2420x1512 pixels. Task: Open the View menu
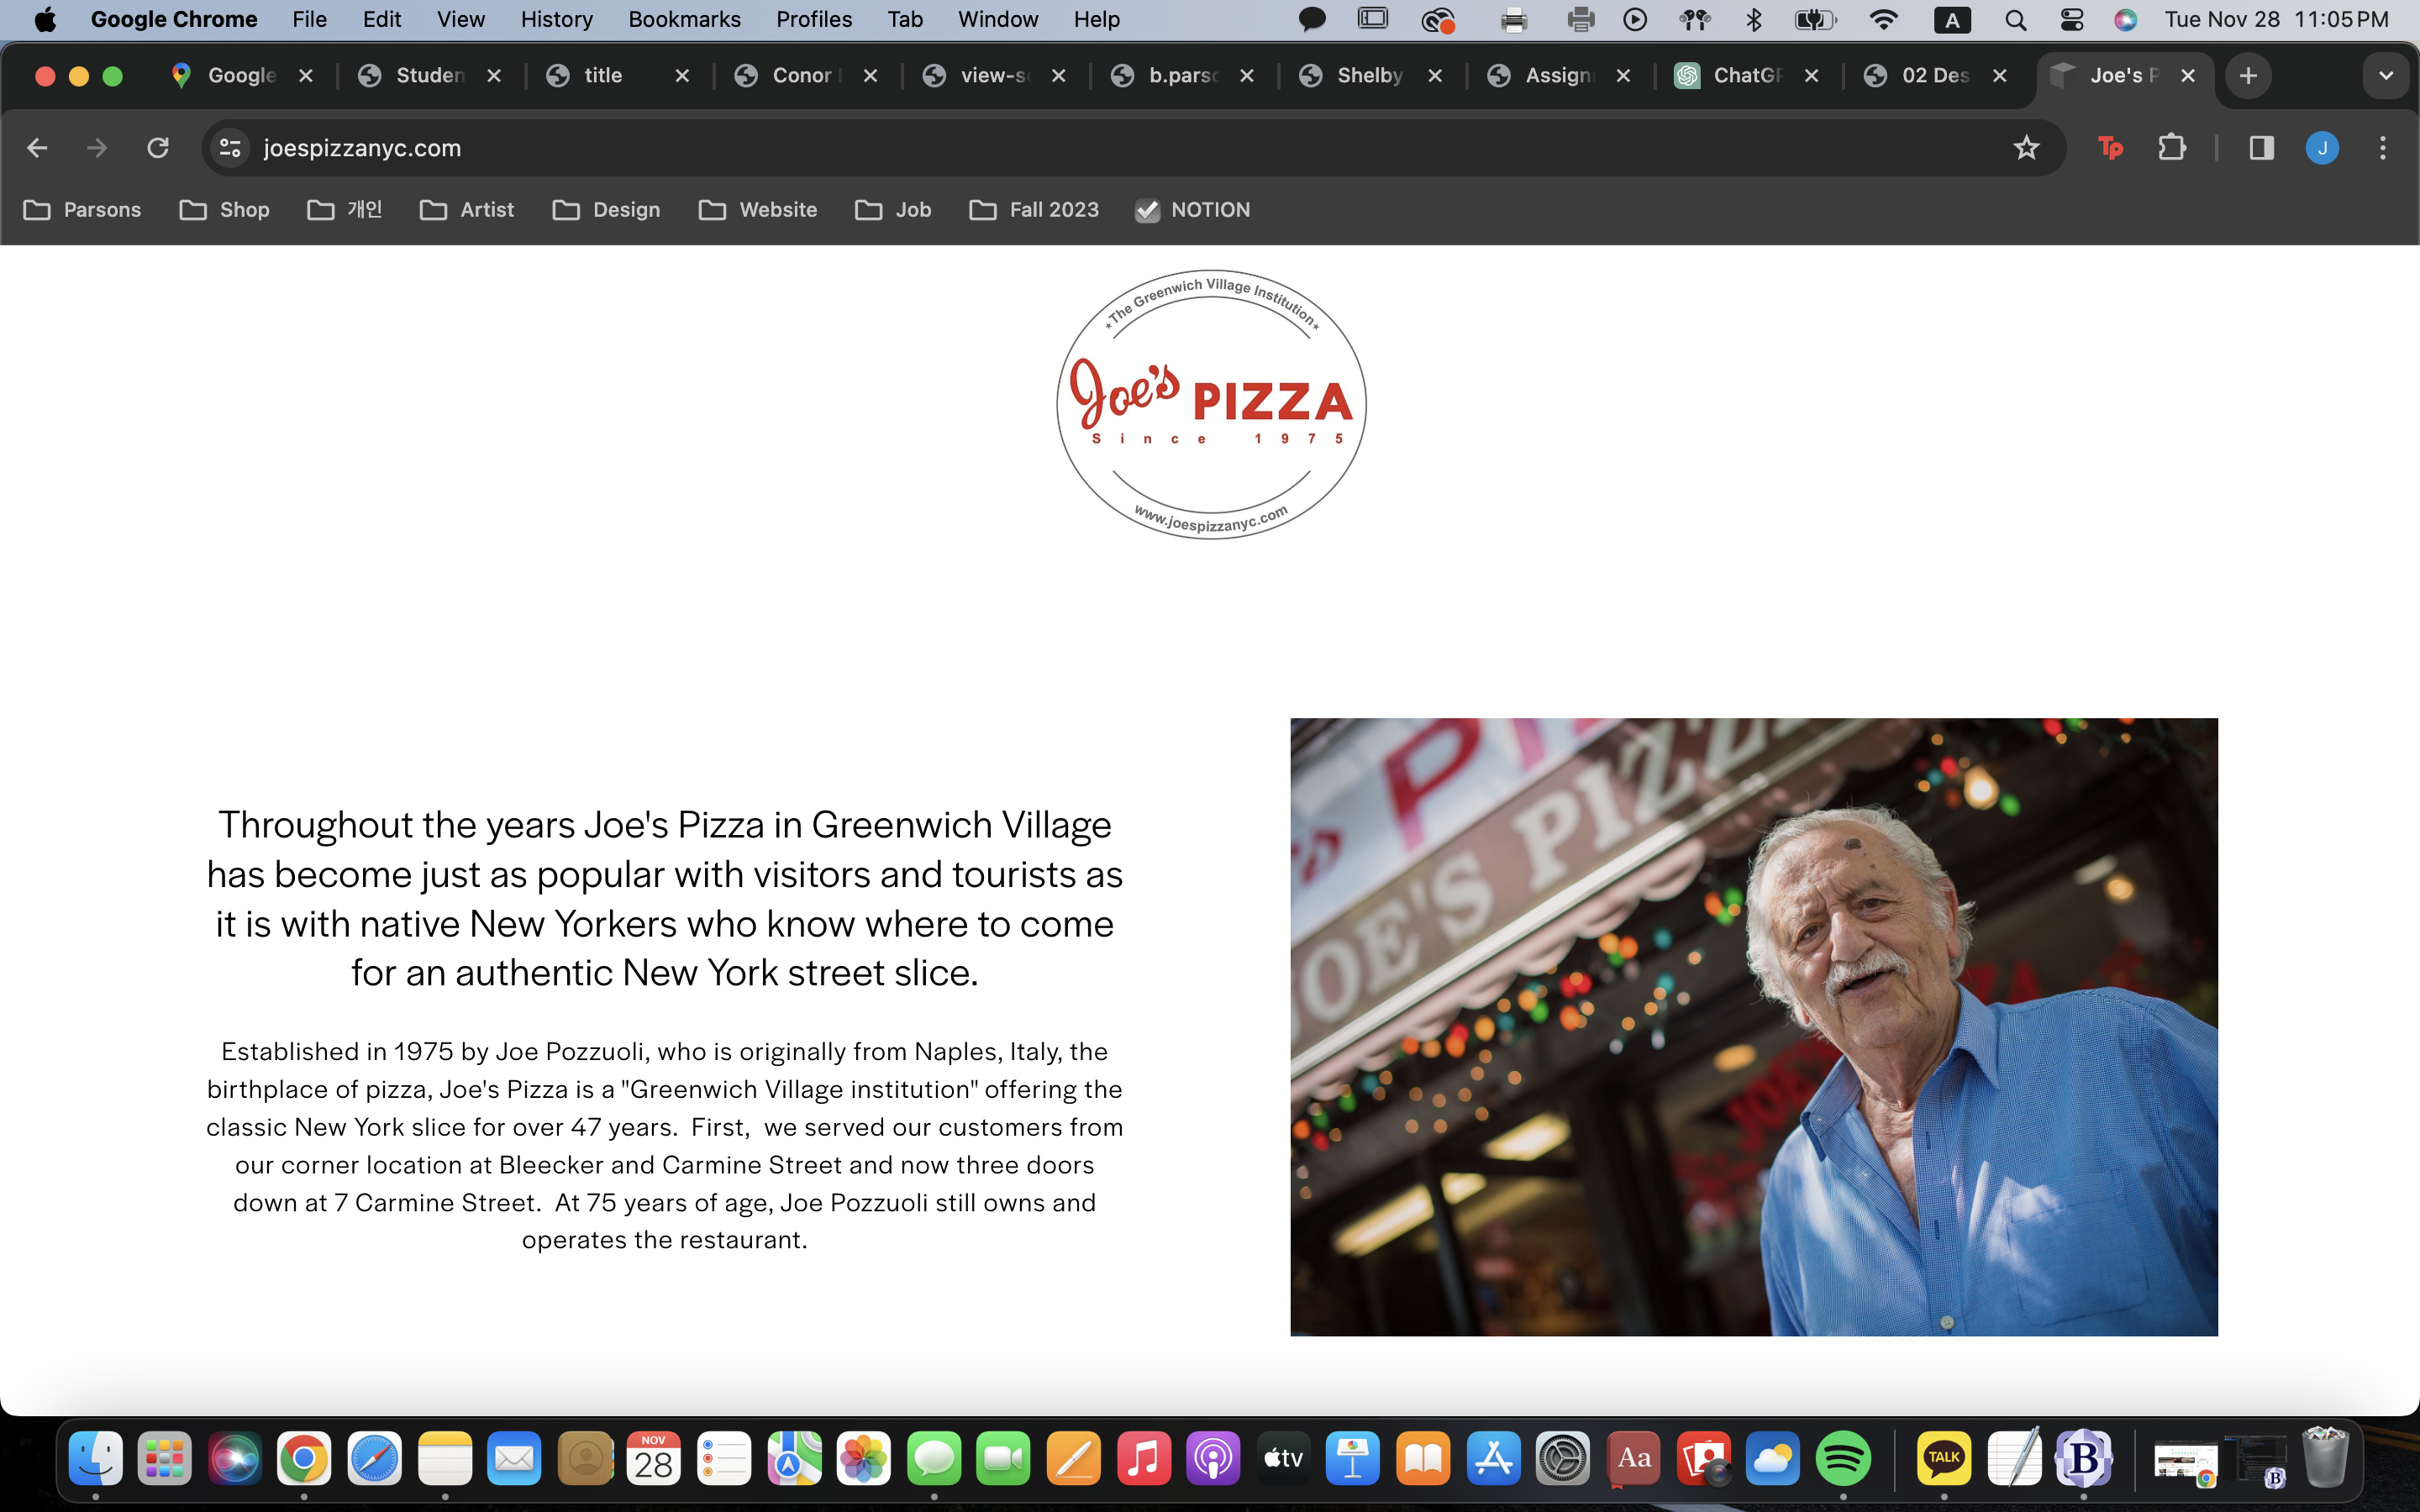(x=461, y=20)
